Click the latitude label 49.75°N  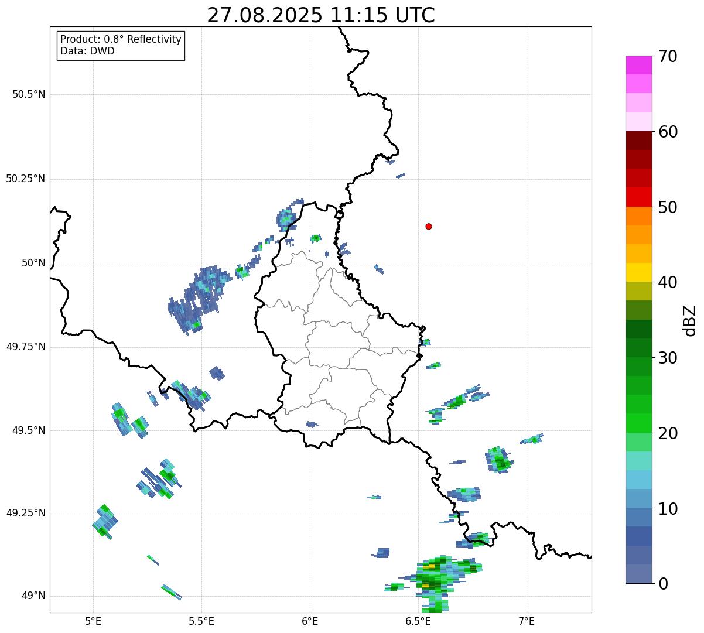point(26,347)
